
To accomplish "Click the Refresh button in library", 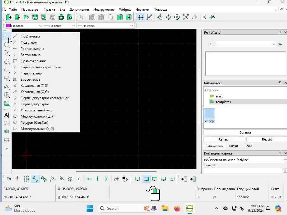I will (224, 139).
